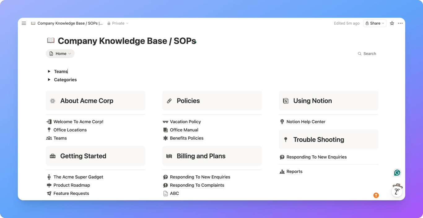Open the ABC page link

point(174,194)
